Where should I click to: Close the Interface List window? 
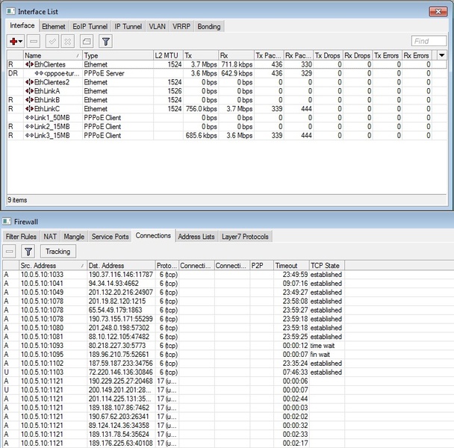click(438, 12)
